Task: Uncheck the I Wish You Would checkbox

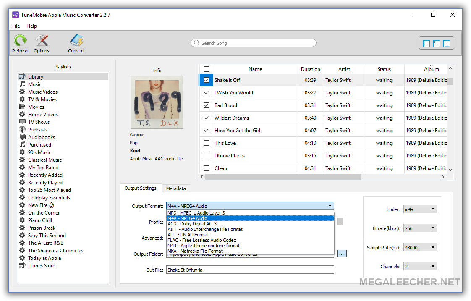Action: click(x=207, y=92)
